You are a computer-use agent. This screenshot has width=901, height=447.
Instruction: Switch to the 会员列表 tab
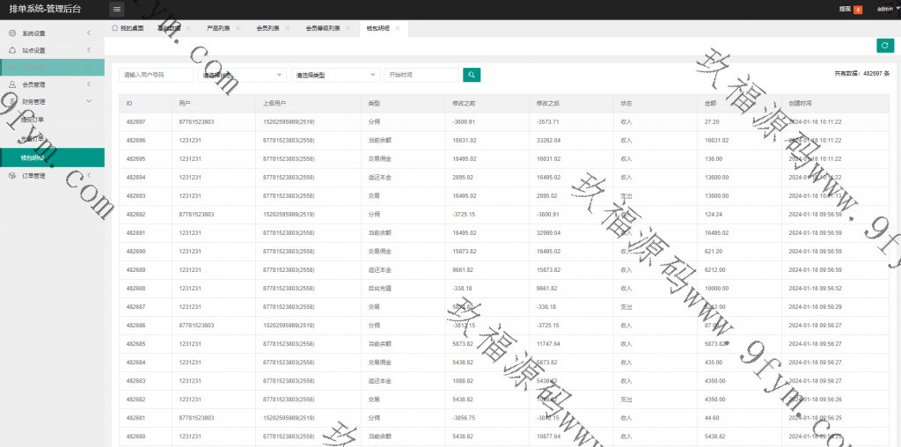pyautogui.click(x=267, y=28)
